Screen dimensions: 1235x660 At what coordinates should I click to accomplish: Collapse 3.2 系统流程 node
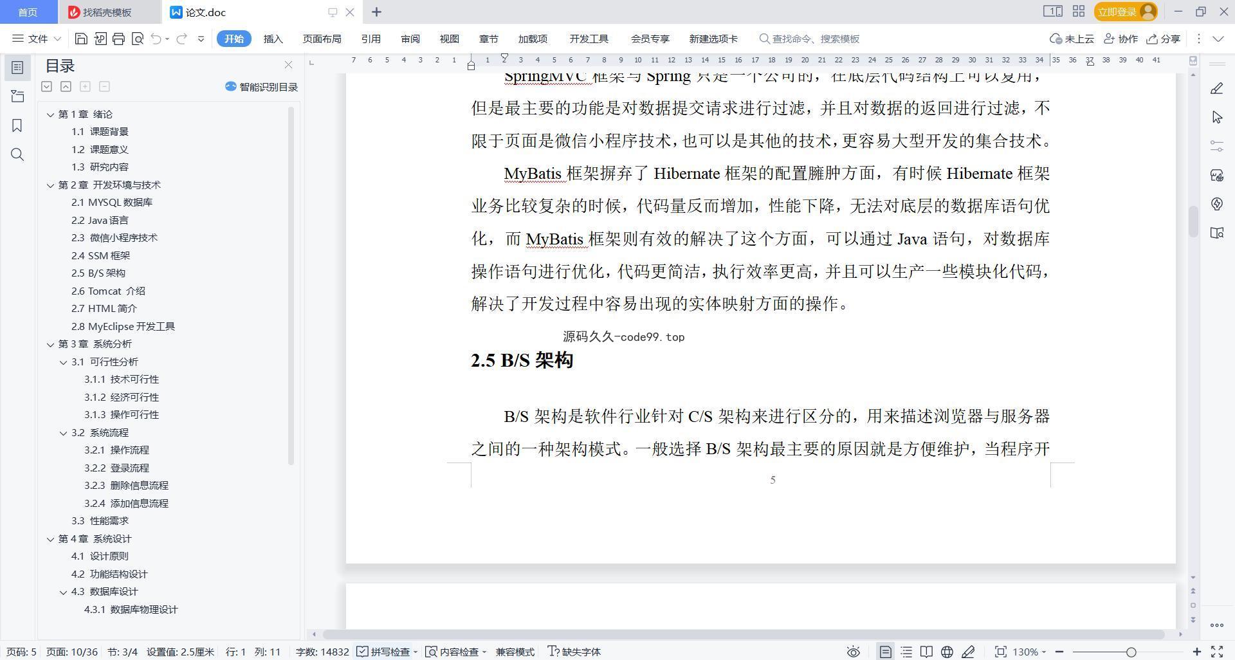click(x=63, y=433)
